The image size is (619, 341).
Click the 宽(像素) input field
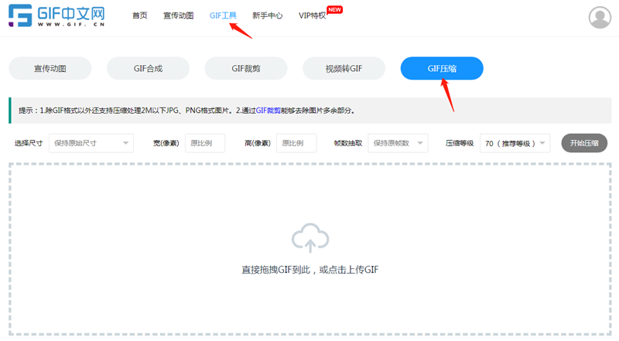point(204,143)
